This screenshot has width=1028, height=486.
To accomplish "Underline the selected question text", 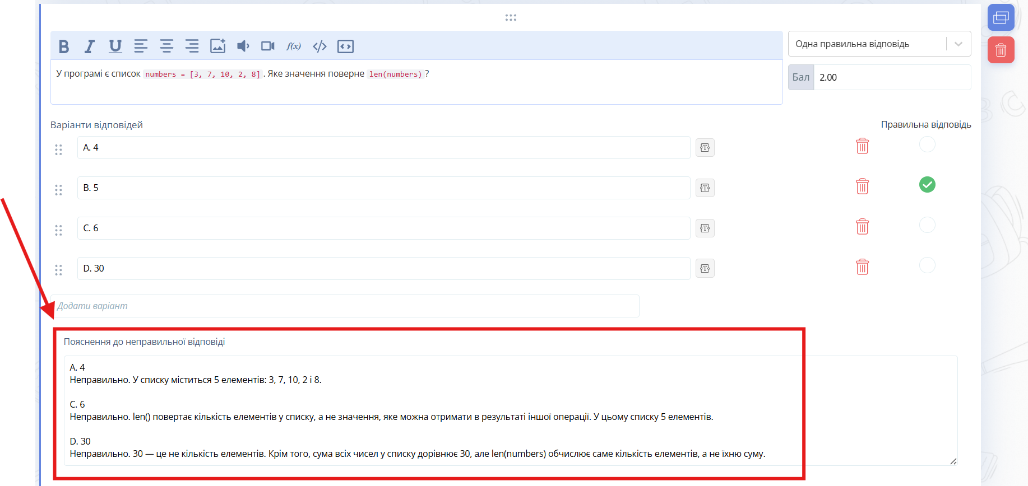I will click(x=115, y=46).
